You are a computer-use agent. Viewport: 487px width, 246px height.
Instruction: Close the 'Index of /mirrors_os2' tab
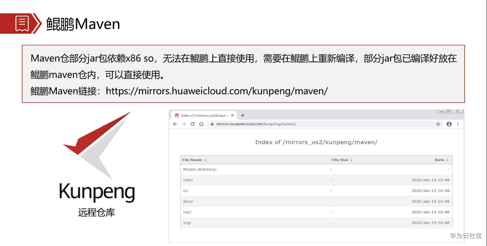point(232,115)
